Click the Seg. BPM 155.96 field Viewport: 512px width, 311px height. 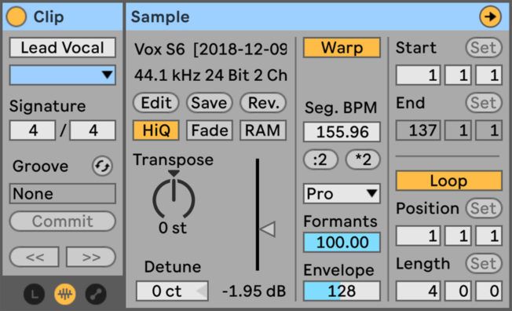click(342, 132)
